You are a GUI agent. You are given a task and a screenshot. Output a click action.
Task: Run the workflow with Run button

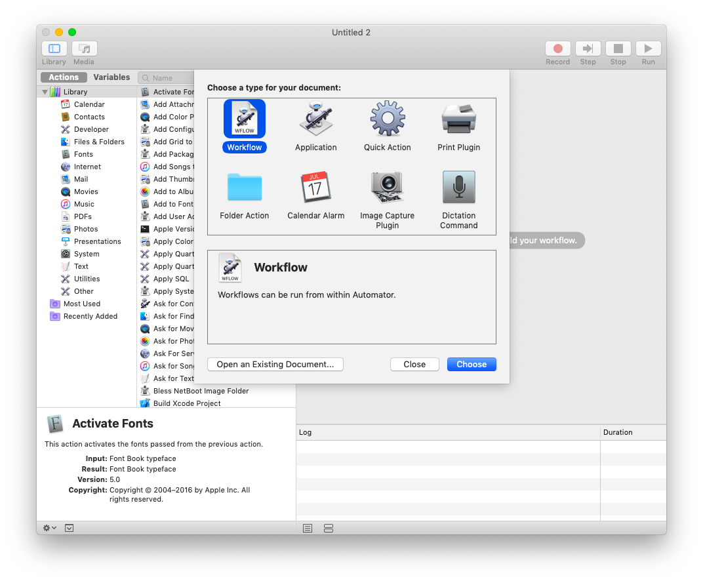point(649,49)
